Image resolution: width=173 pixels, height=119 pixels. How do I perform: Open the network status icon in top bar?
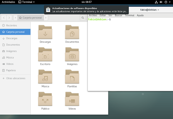[156, 2]
